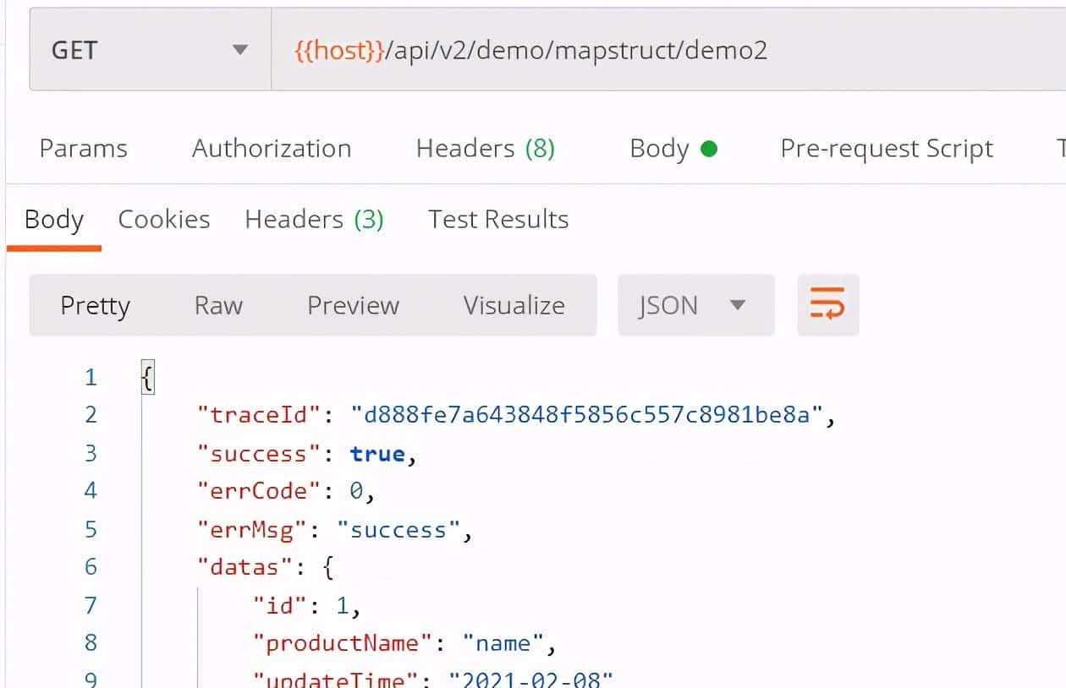Open the JSON response format dropdown

(x=694, y=306)
